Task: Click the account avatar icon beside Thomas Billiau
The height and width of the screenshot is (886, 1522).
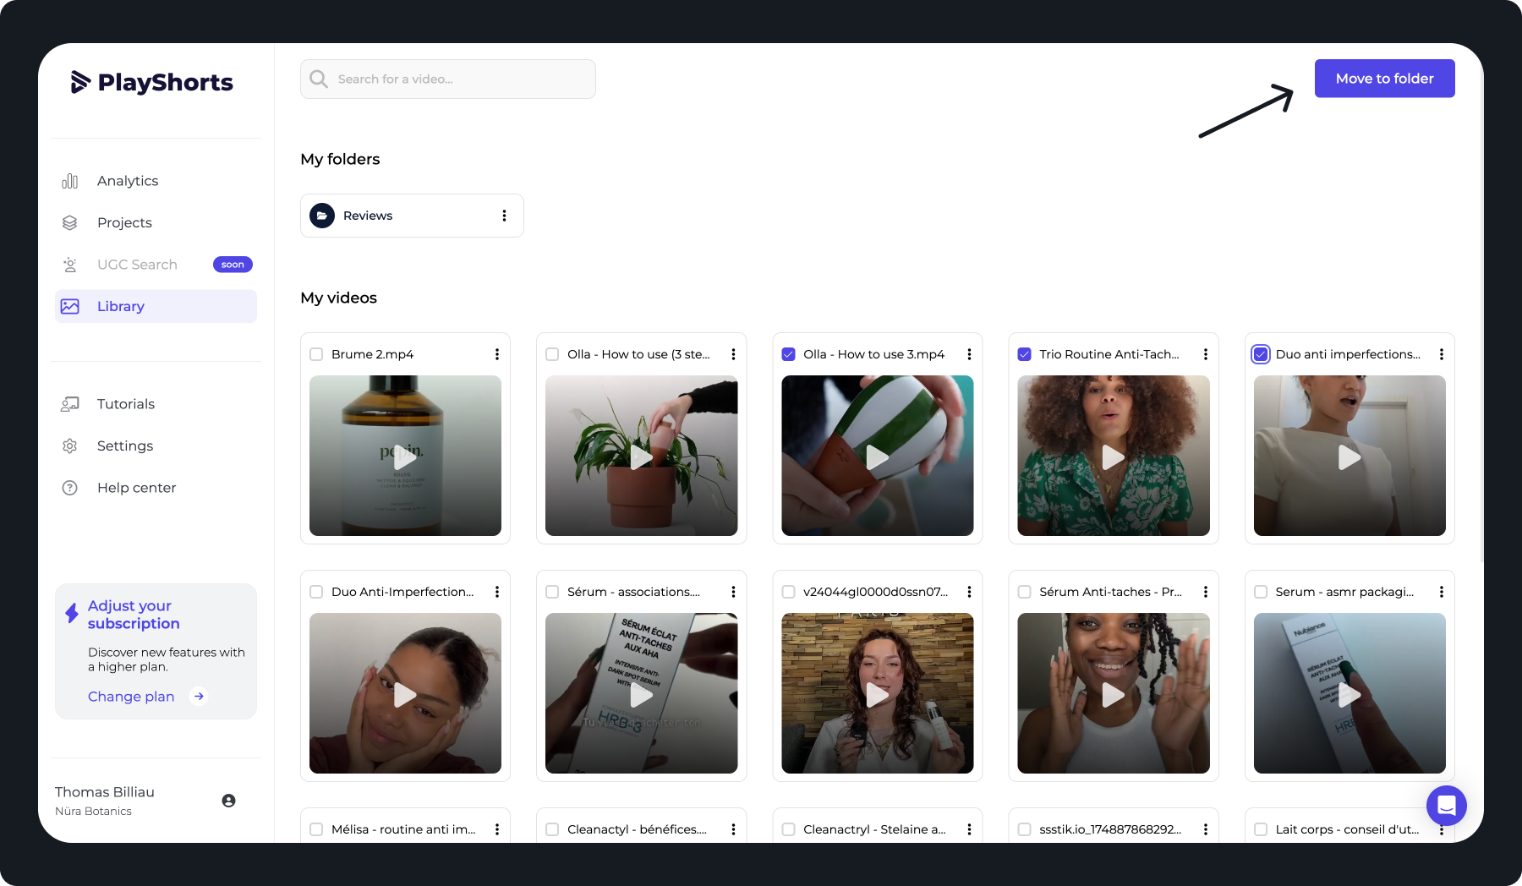Action: [x=228, y=801]
